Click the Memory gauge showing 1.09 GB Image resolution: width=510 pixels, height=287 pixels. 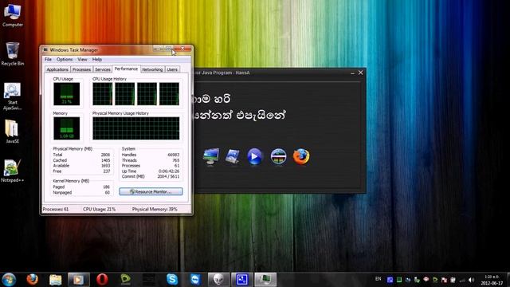point(66,128)
